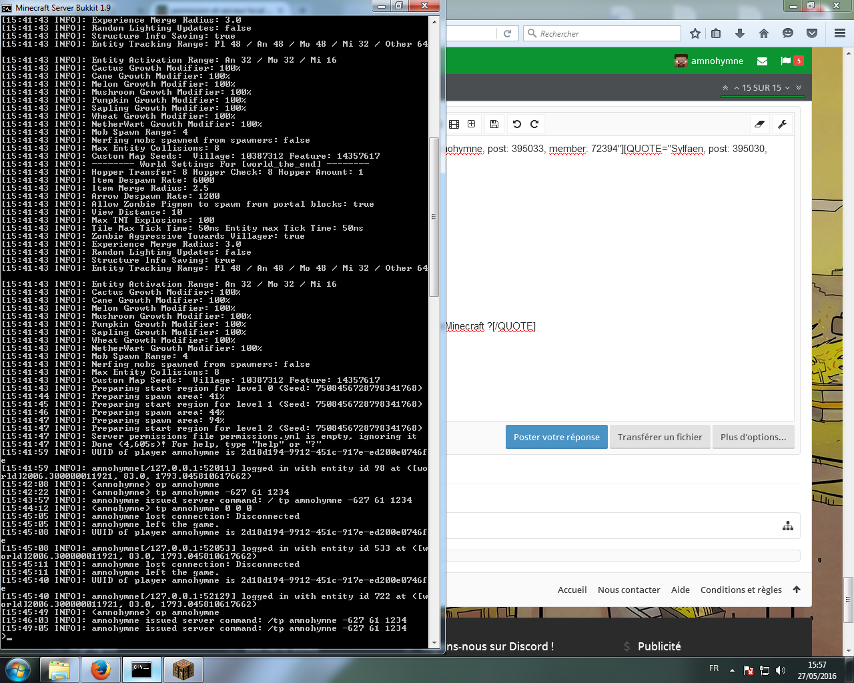Go to Firefox home page icon
Image resolution: width=854 pixels, height=683 pixels.
764,33
